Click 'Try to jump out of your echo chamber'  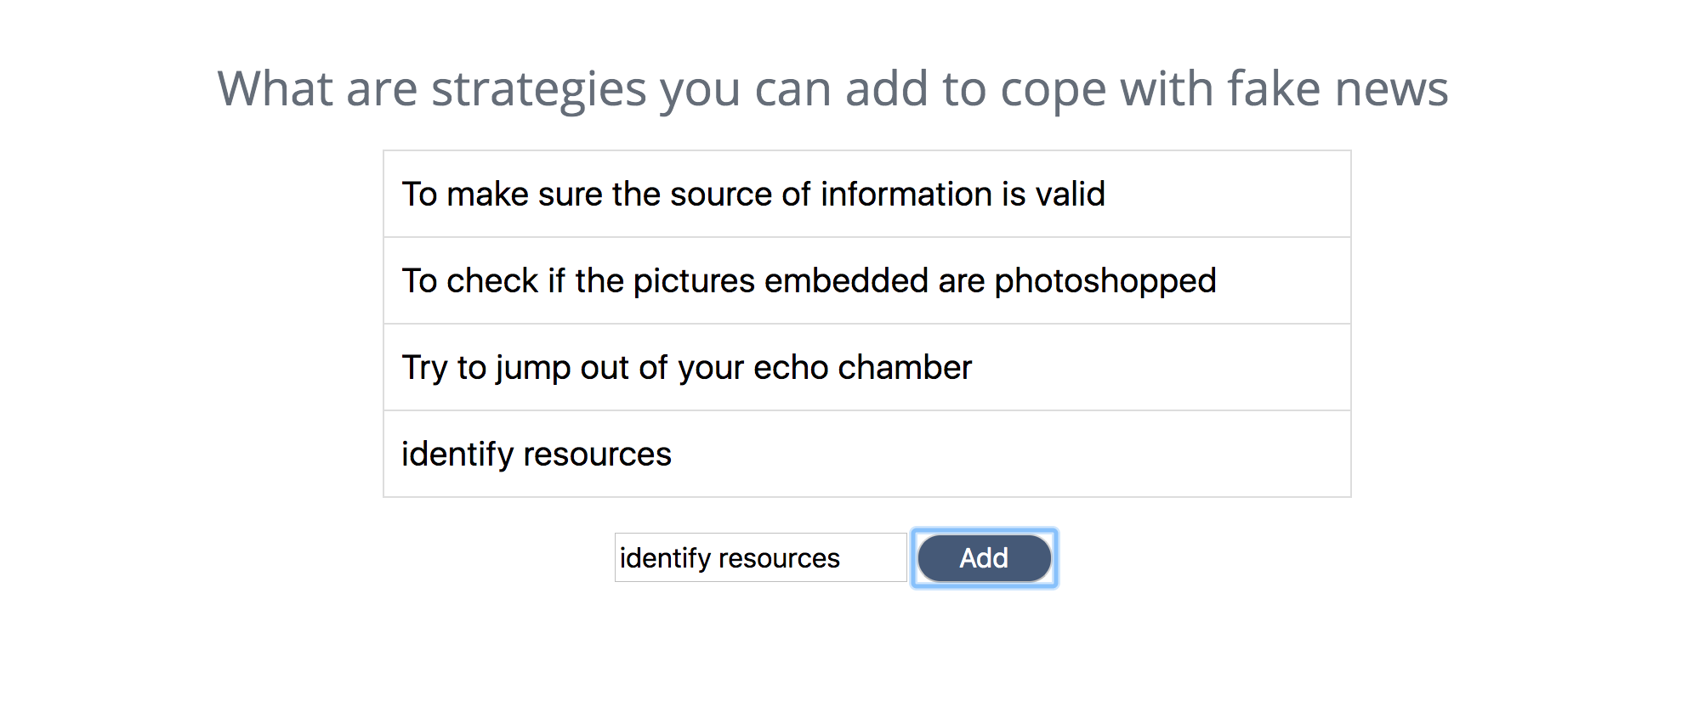(866, 368)
